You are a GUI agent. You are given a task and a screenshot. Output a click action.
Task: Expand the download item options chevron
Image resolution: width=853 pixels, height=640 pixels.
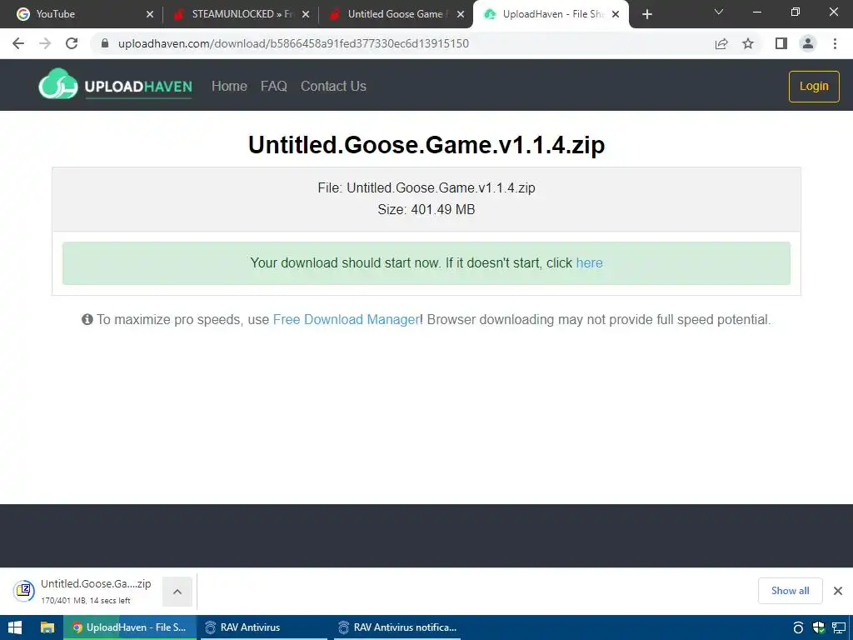tap(177, 592)
